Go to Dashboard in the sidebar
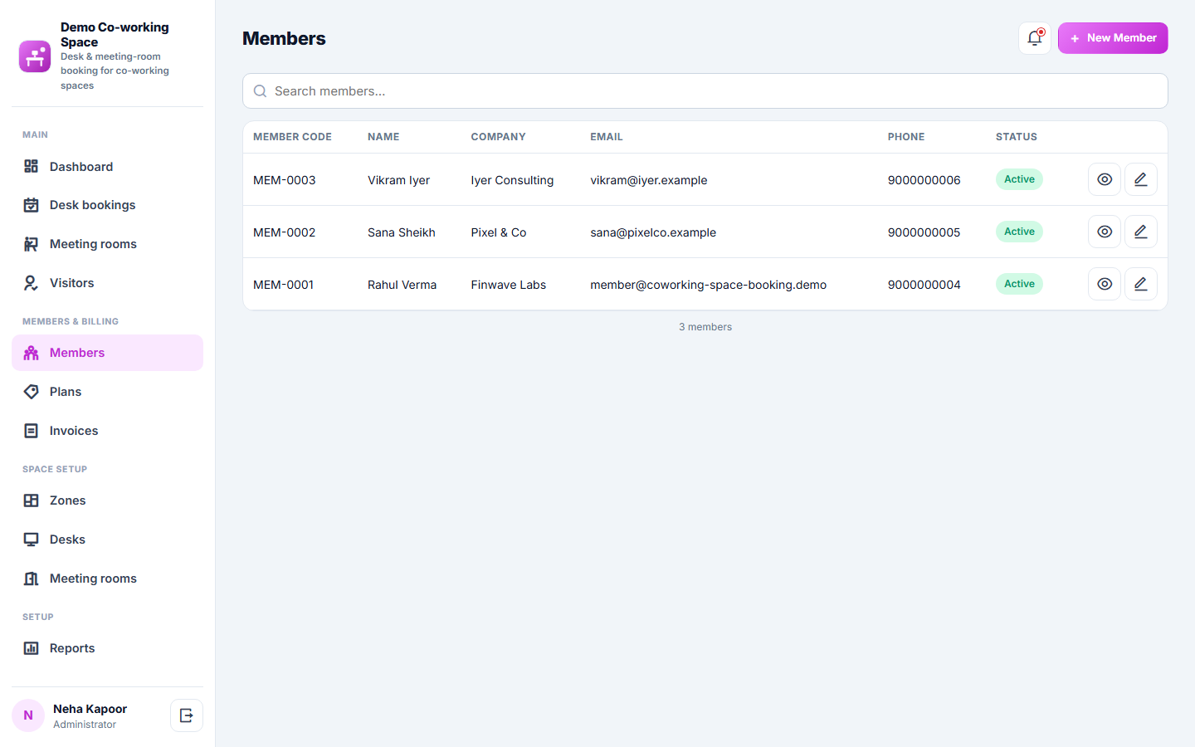The width and height of the screenshot is (1195, 747). click(108, 167)
